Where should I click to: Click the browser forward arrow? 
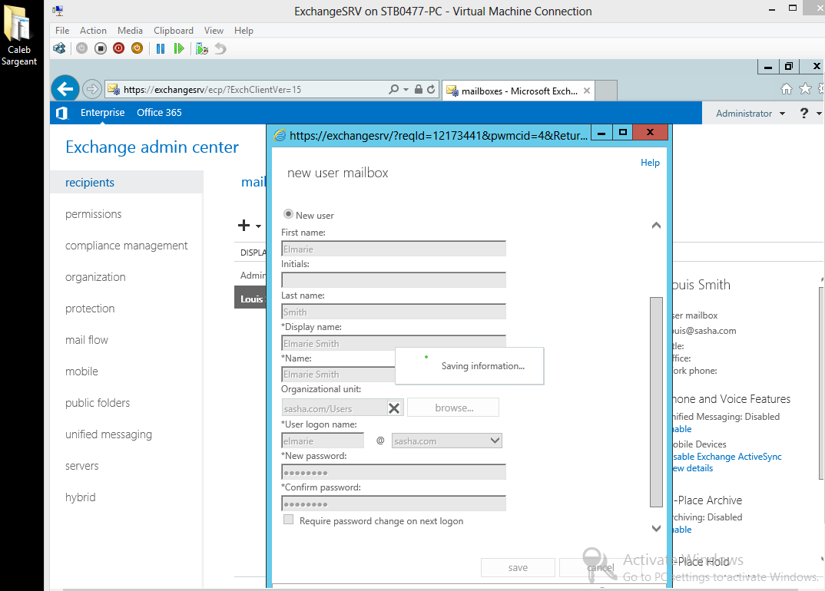point(91,89)
